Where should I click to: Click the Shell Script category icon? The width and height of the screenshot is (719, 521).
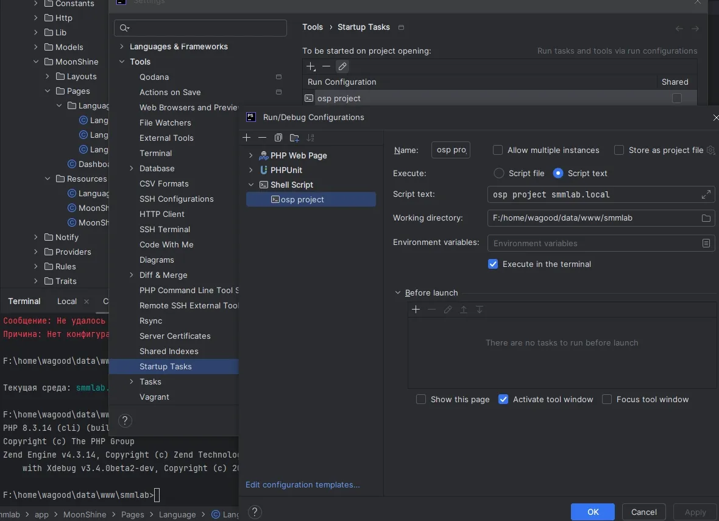coord(264,185)
